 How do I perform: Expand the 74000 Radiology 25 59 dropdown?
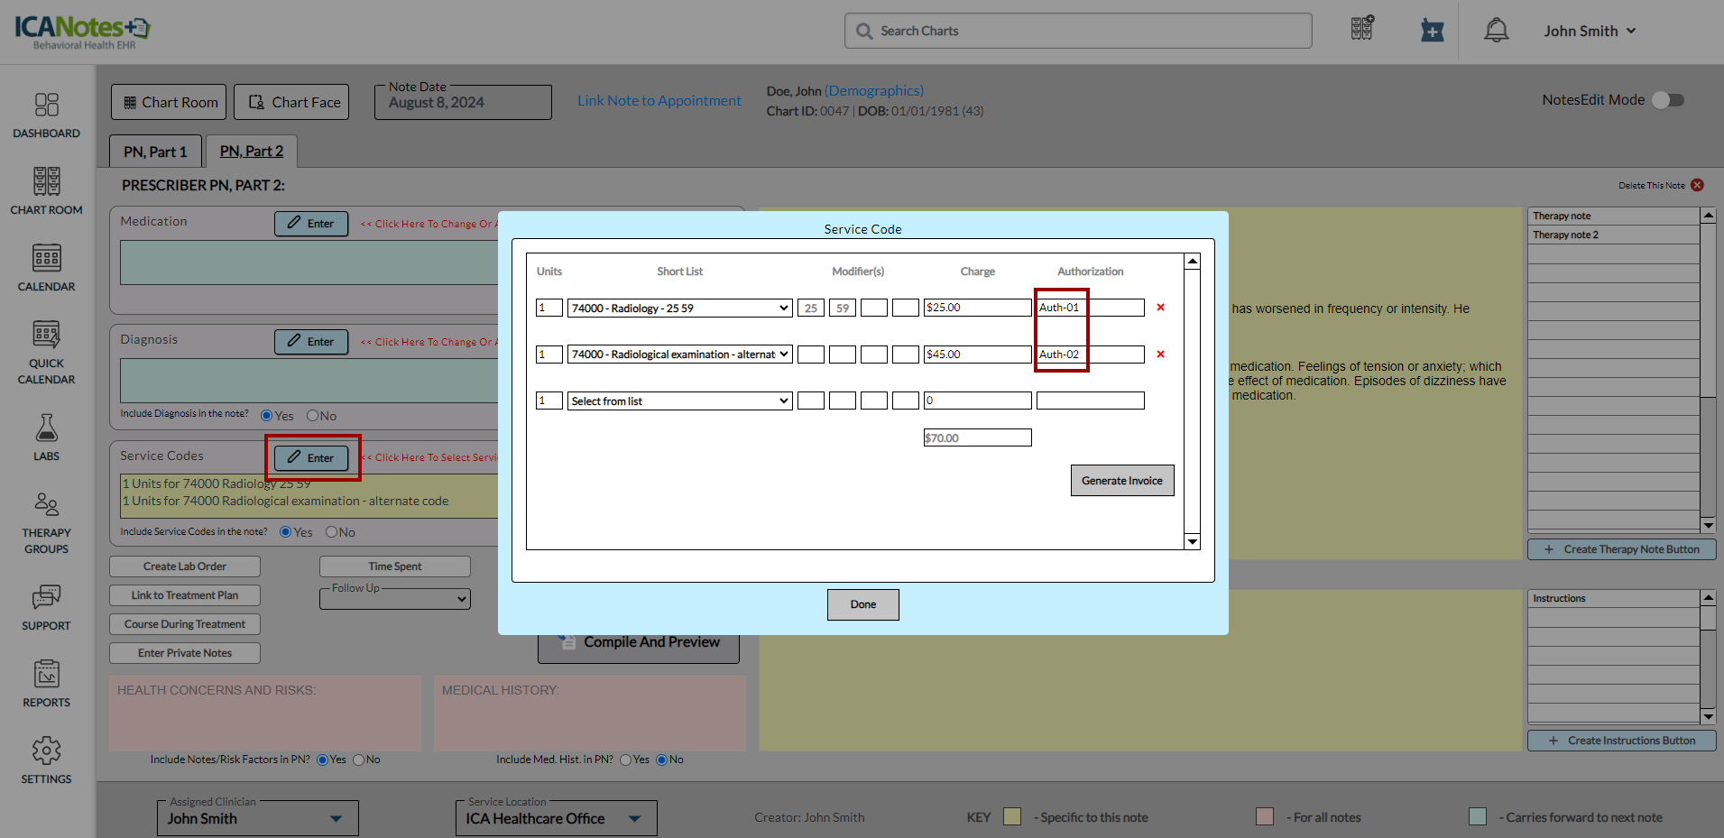679,308
